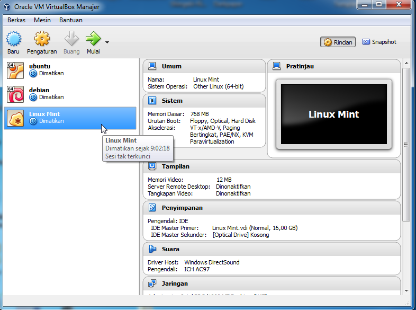
Task: Click the 'Pengendali: IDE' storage line
Action: (x=168, y=222)
